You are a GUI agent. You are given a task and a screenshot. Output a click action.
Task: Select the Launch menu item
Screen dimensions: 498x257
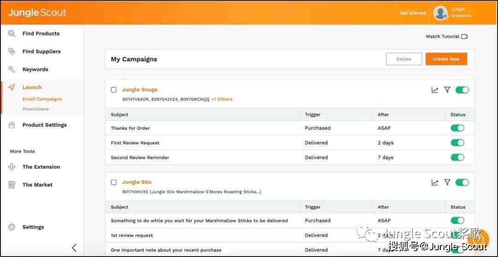(32, 87)
